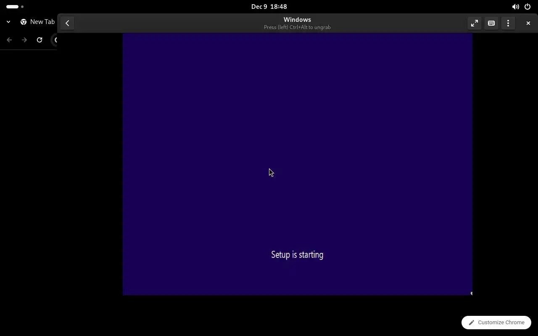
Task: Reload the page in Chrome
Action: [x=40, y=40]
